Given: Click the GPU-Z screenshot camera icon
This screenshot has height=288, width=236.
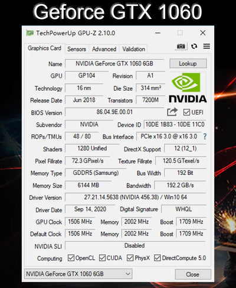Looking at the screenshot, I should coord(181,46).
